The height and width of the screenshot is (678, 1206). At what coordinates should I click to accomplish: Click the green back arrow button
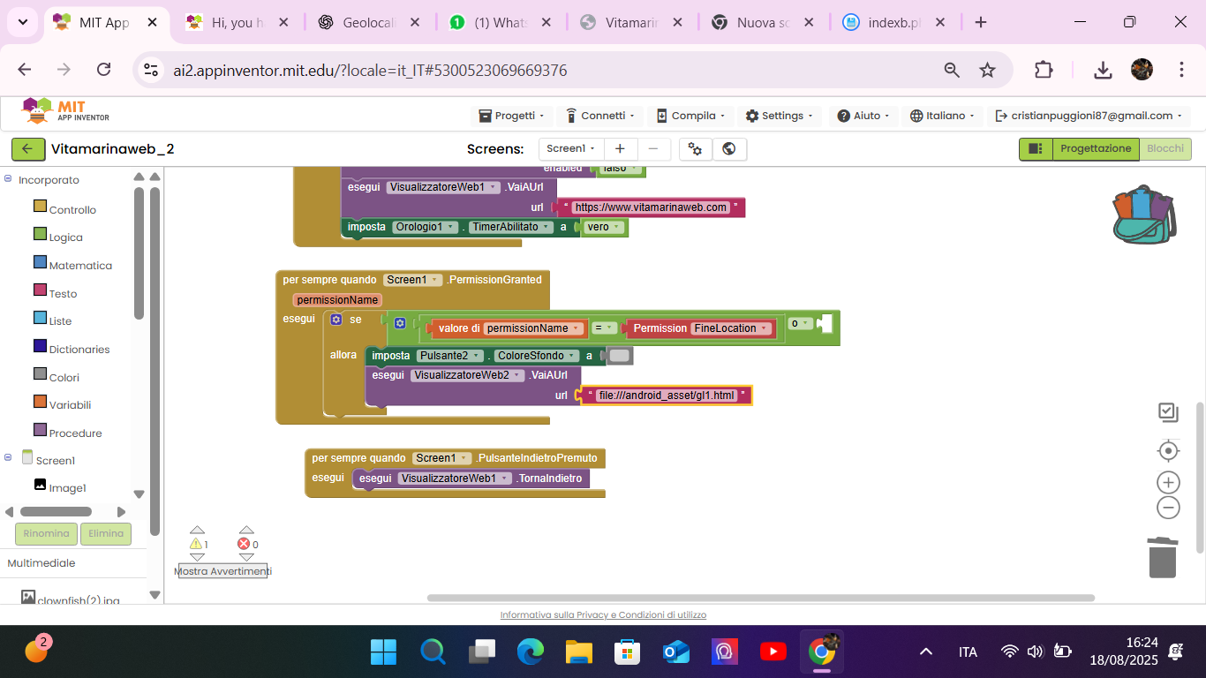pos(27,149)
